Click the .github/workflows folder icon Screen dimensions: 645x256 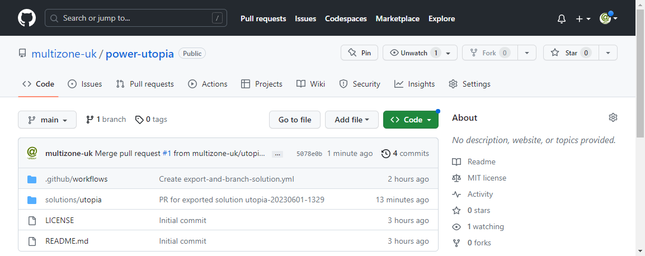click(32, 179)
